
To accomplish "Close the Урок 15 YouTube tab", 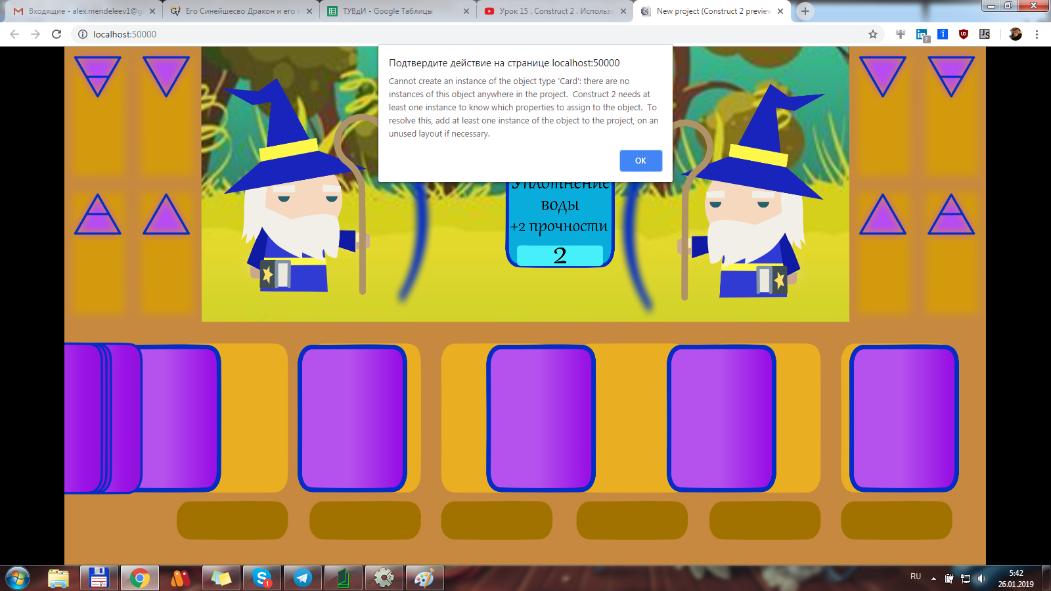I will click(623, 11).
